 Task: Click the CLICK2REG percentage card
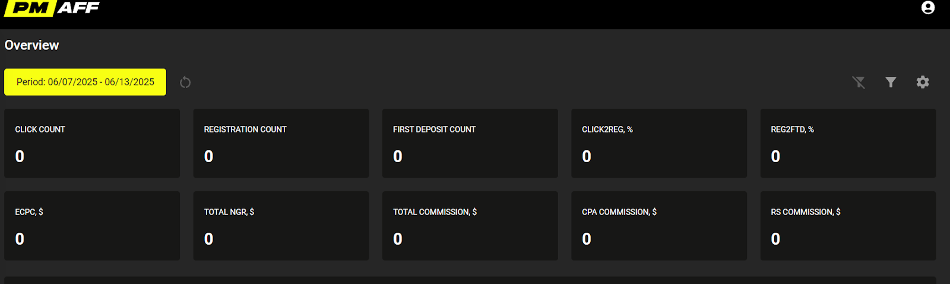click(658, 143)
